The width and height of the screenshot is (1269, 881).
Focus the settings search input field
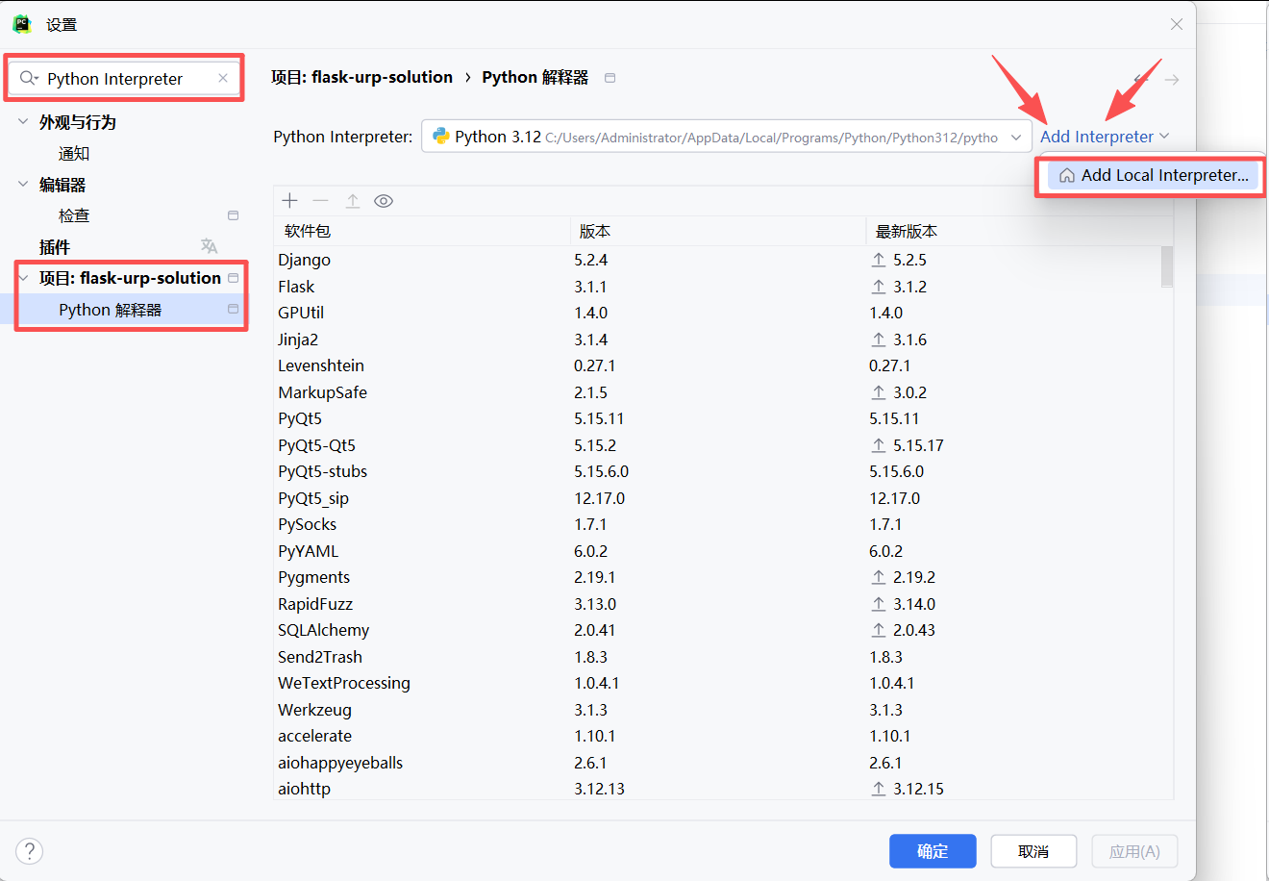[x=125, y=78]
